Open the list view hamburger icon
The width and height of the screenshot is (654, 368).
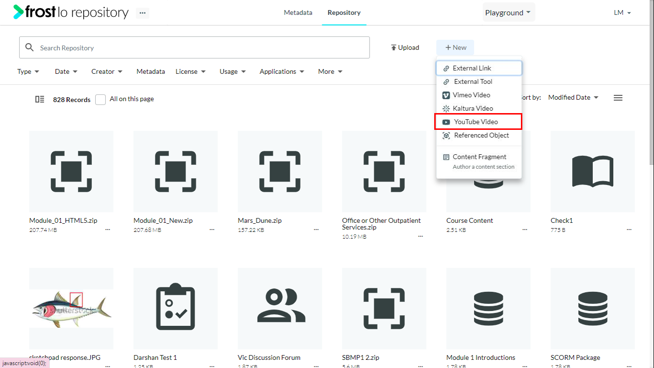coord(618,98)
